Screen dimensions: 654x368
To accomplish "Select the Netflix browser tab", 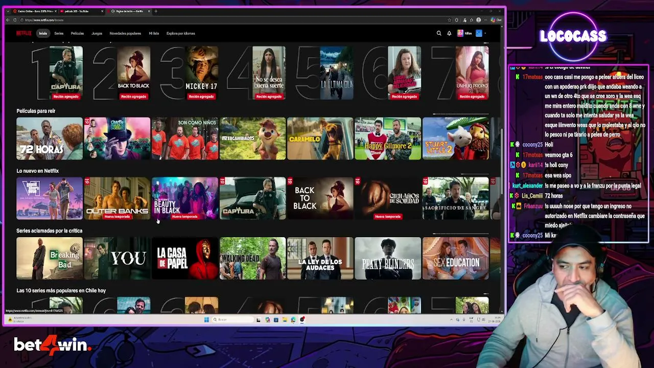I will pos(129,11).
